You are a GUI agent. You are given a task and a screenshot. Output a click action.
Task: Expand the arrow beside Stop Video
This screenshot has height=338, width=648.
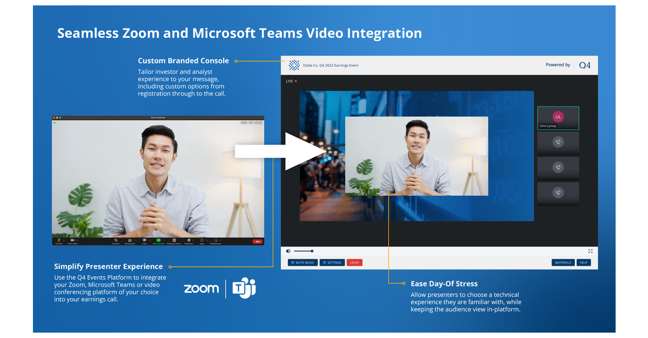[x=77, y=239]
